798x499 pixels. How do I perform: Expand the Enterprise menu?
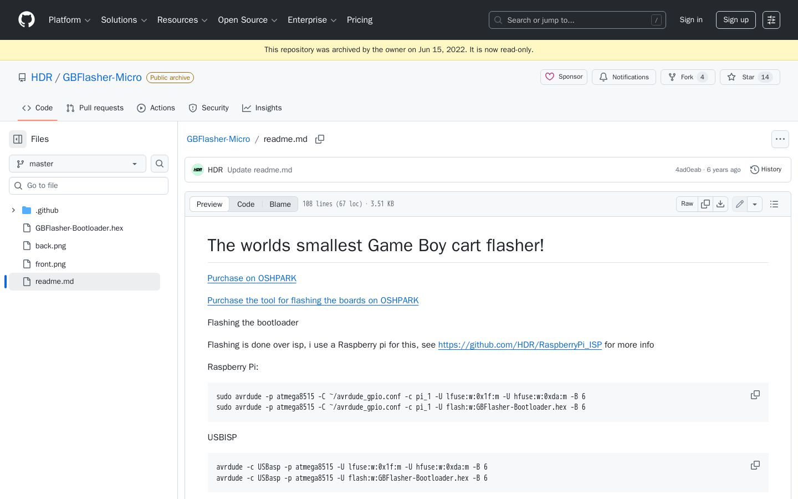(x=313, y=20)
